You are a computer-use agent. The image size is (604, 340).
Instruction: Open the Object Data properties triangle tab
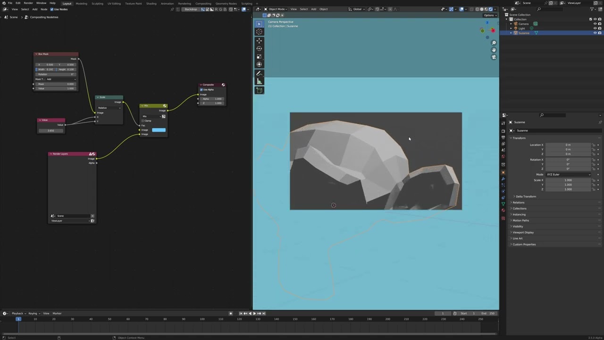pos(503,204)
